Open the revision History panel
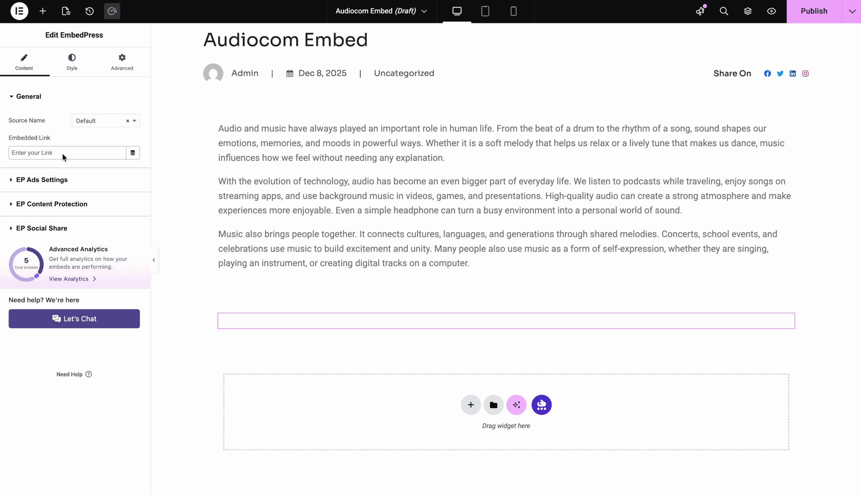This screenshot has height=495, width=861. [89, 11]
